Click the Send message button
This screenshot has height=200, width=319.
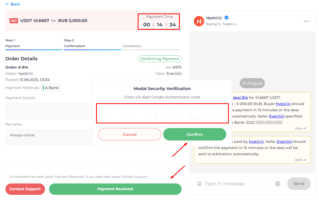[x=299, y=184]
